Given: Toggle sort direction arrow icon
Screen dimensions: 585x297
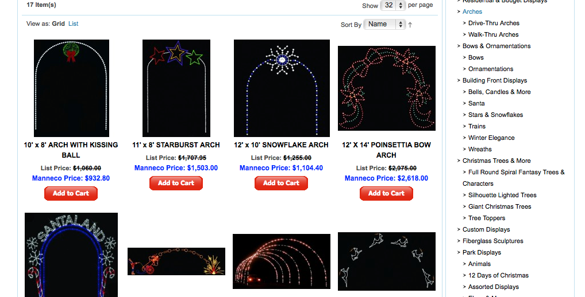Looking at the screenshot, I should (x=410, y=25).
